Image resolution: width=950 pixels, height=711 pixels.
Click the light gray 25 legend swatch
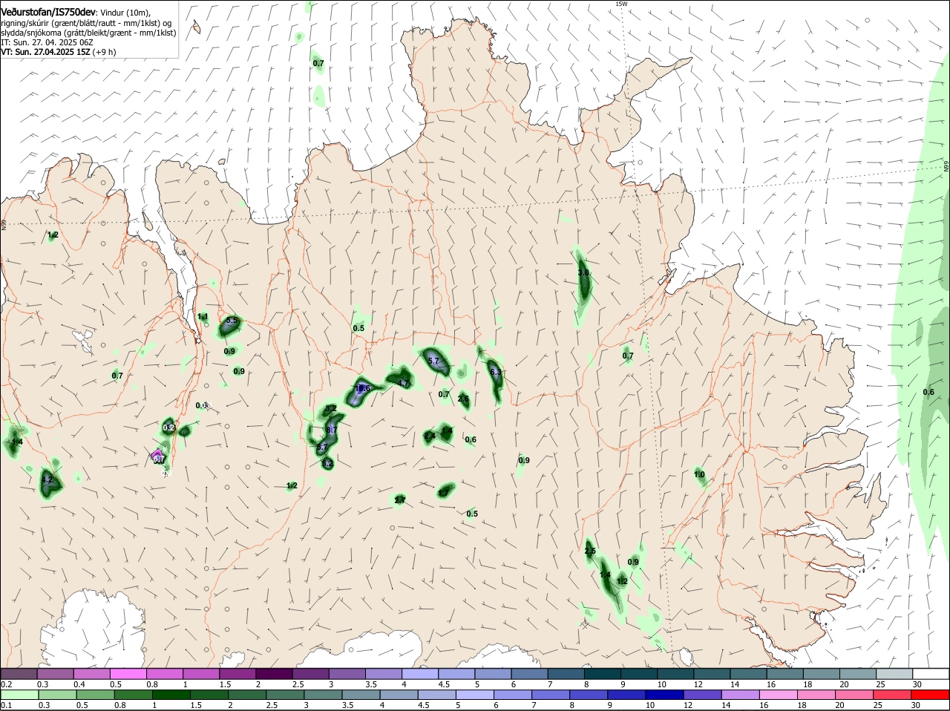point(895,674)
